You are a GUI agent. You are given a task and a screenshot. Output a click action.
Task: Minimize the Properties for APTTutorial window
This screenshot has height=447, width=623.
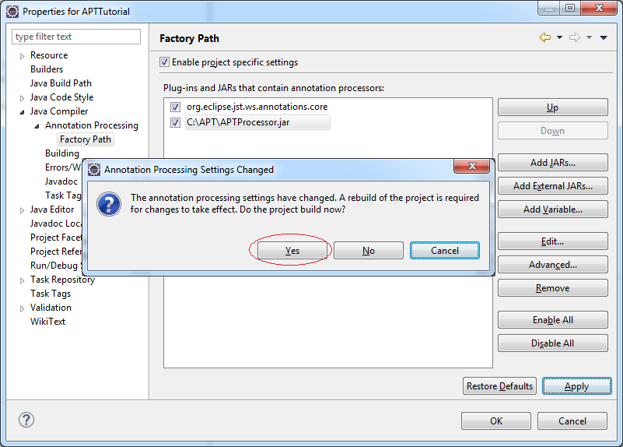(x=549, y=8)
